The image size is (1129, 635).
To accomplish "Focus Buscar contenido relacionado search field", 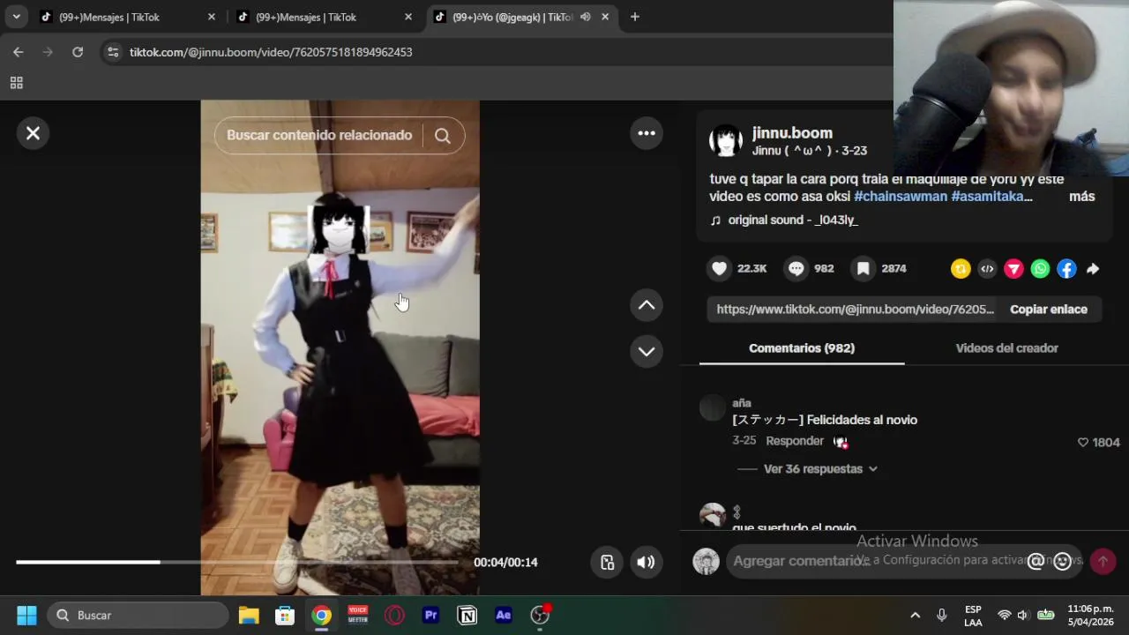I will click(x=319, y=136).
